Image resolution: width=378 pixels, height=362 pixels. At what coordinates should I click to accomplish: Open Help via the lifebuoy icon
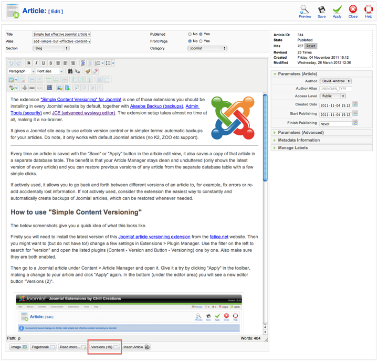coord(369,9)
